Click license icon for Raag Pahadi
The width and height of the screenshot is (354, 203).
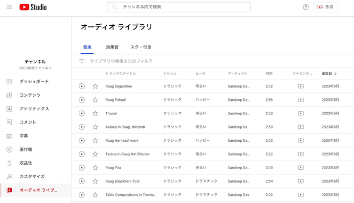point(301,100)
